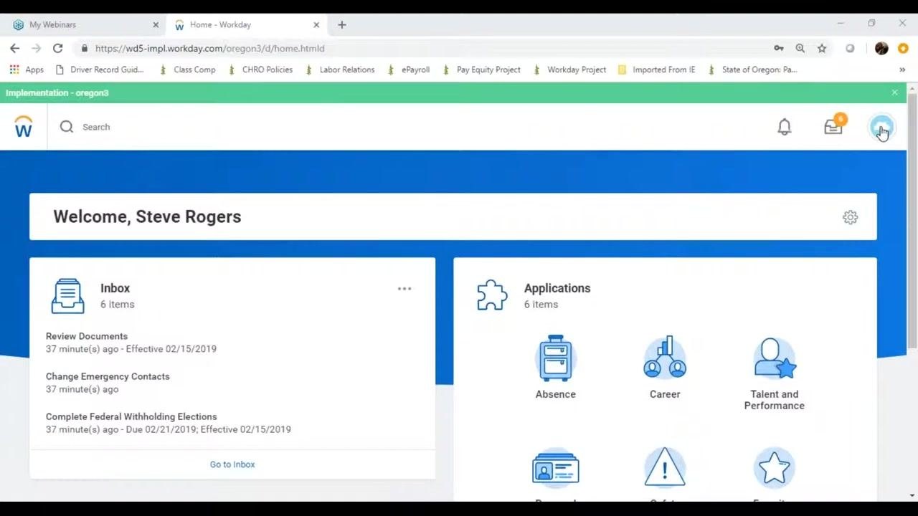Open Change Emergency Contacts task
This screenshot has width=918, height=516.
[x=108, y=376]
